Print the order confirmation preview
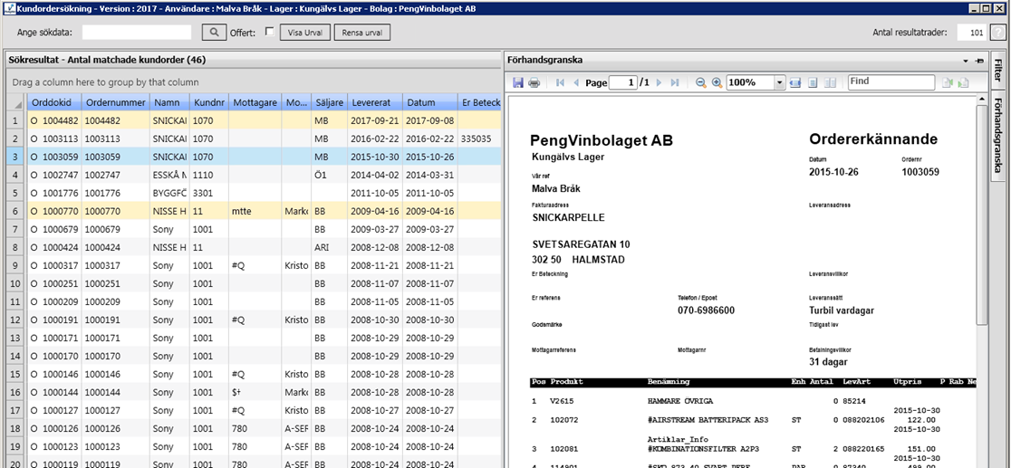 [534, 82]
